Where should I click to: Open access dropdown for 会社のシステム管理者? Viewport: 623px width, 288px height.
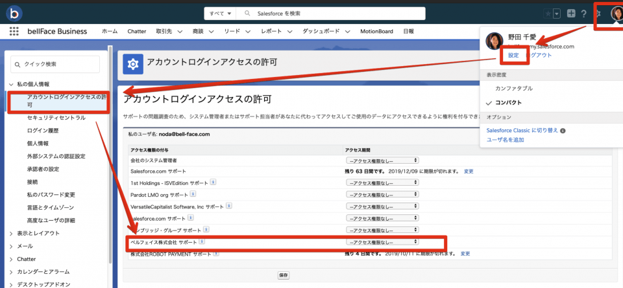(382, 160)
